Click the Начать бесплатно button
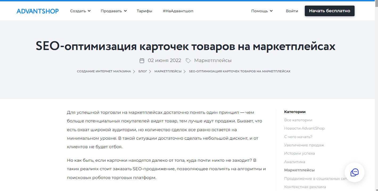The image size is (378, 191). [x=330, y=11]
